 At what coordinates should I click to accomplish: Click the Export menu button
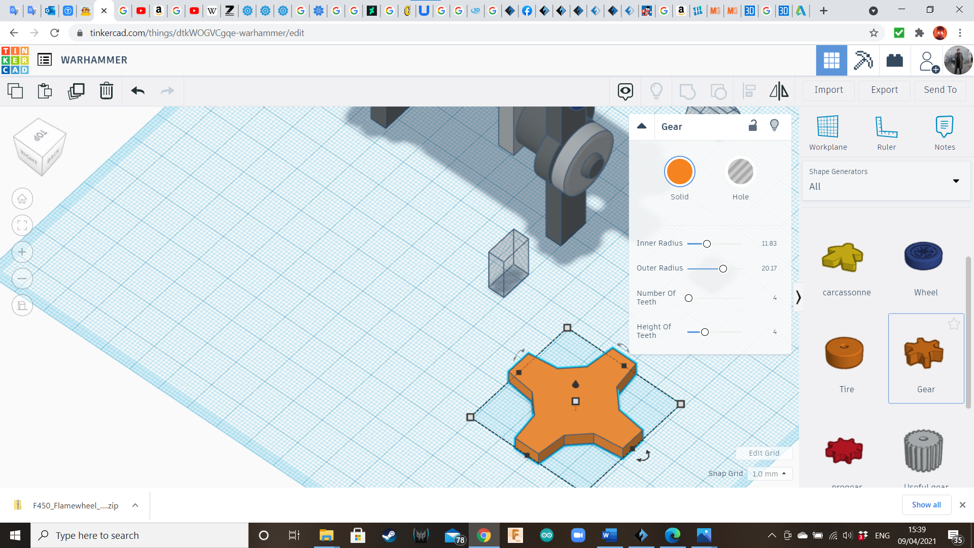click(884, 90)
